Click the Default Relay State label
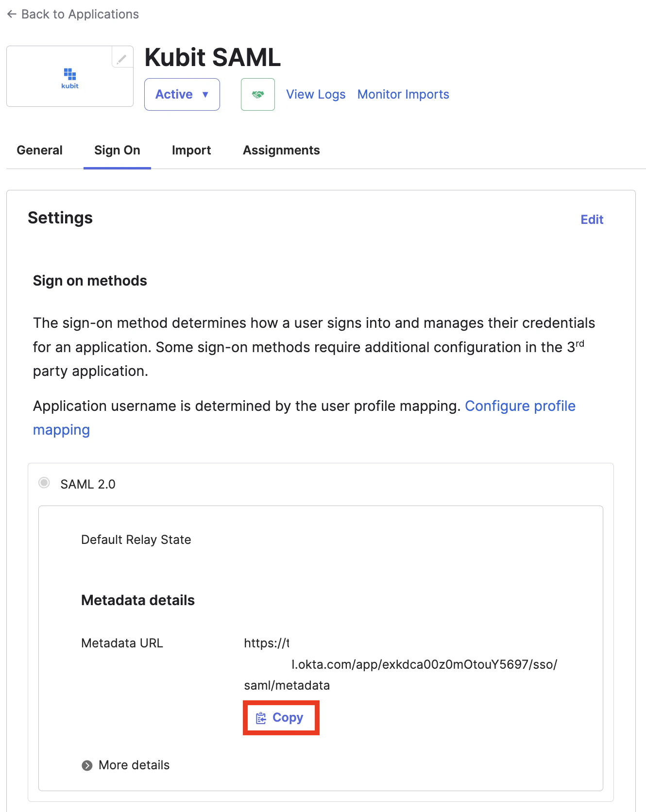Screen dimensions: 646x812 tap(136, 540)
